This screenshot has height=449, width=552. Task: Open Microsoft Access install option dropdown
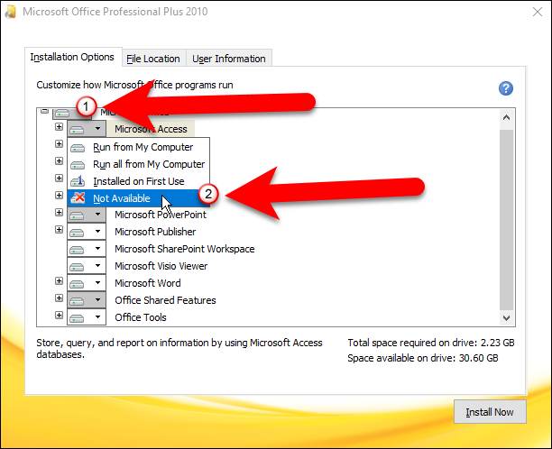[98, 129]
